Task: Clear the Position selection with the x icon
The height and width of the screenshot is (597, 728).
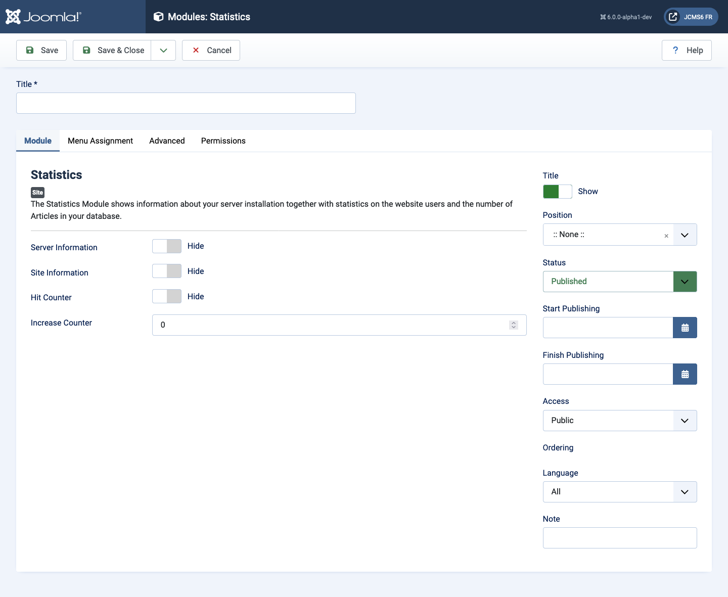Action: 666,236
